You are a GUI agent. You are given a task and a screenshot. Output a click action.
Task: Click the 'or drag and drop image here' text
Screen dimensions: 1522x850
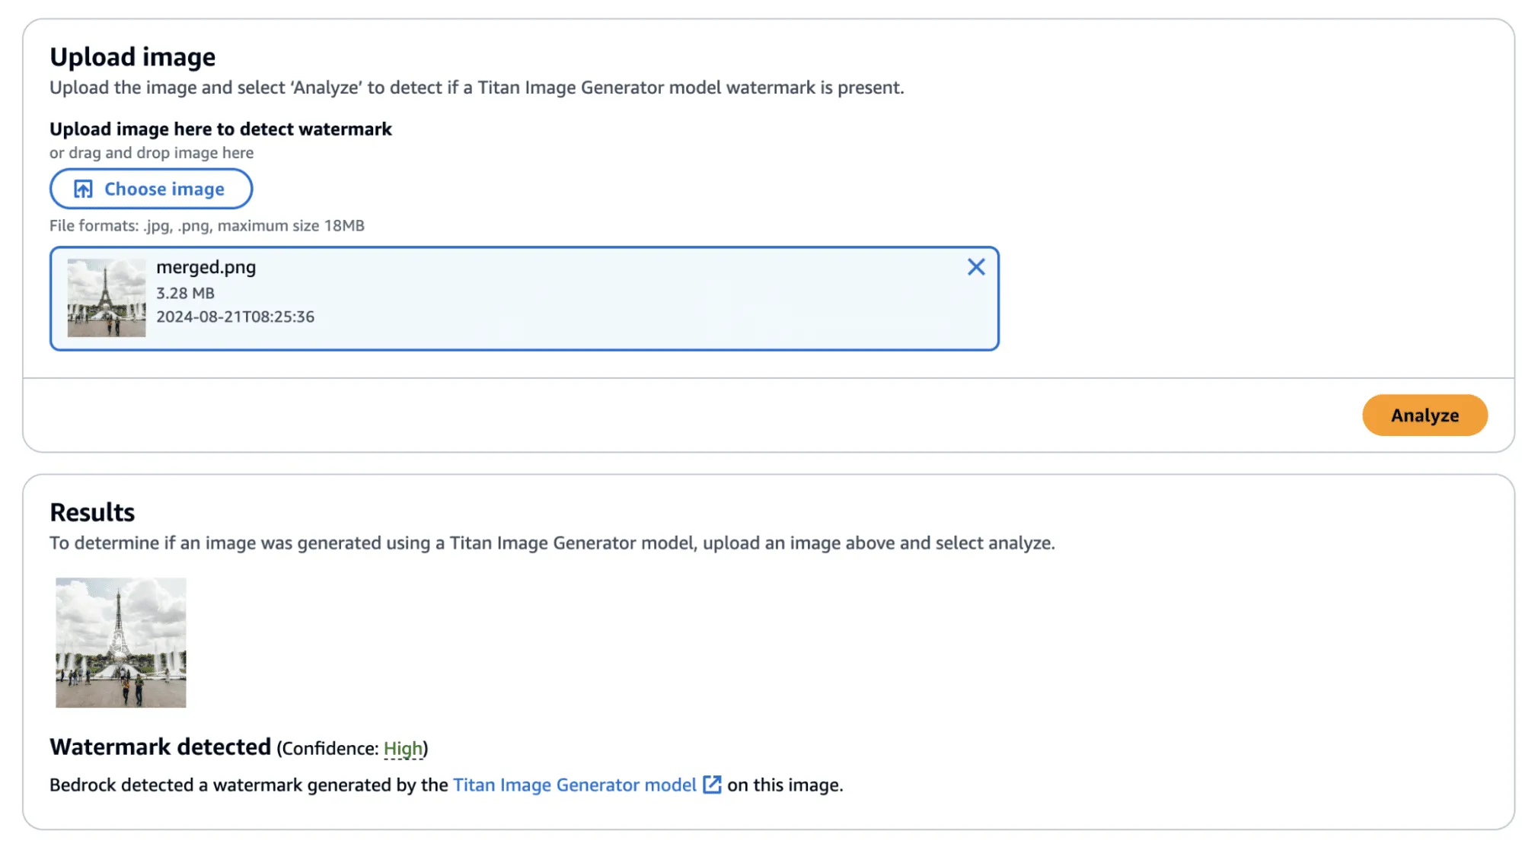[x=152, y=153]
